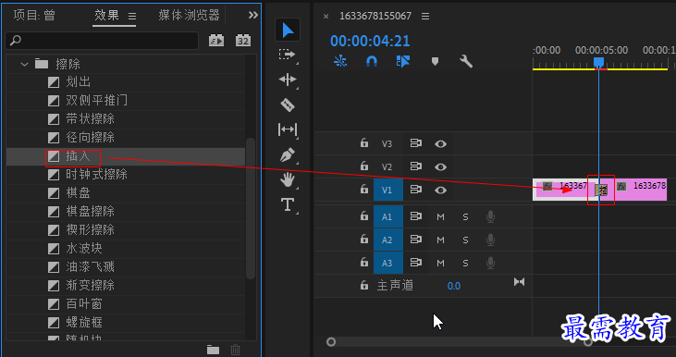676x357 pixels.
Task: Switch to 效果 tab
Action: tap(107, 16)
